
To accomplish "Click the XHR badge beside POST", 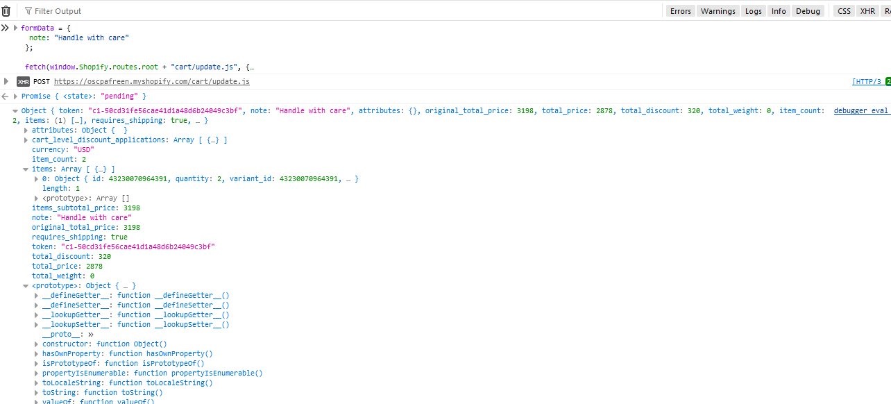I will point(23,82).
